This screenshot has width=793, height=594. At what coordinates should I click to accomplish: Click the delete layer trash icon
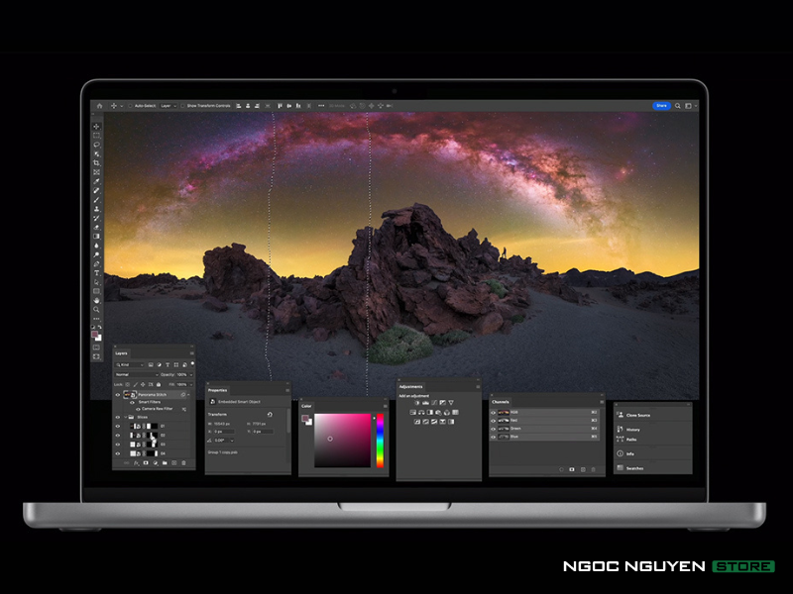tap(182, 462)
